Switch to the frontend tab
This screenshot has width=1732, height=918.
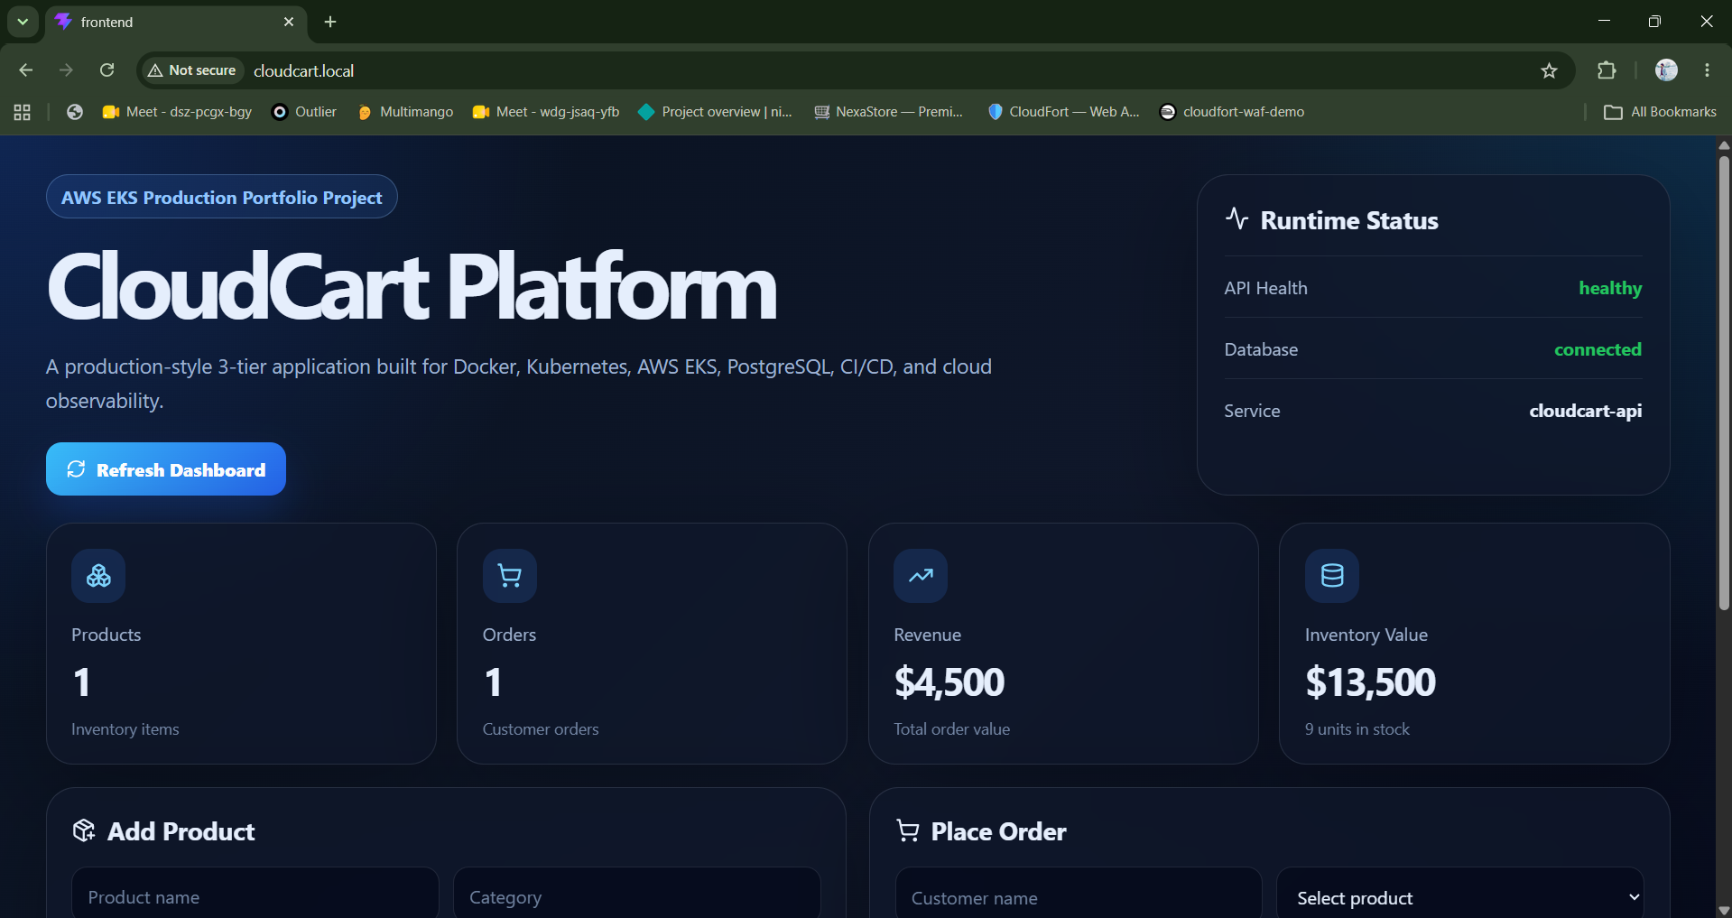(175, 22)
